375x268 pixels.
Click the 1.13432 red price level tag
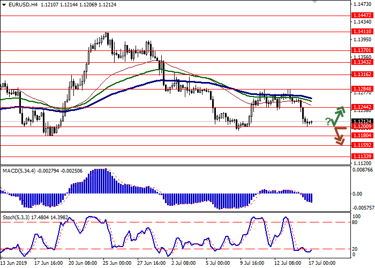[x=363, y=62]
